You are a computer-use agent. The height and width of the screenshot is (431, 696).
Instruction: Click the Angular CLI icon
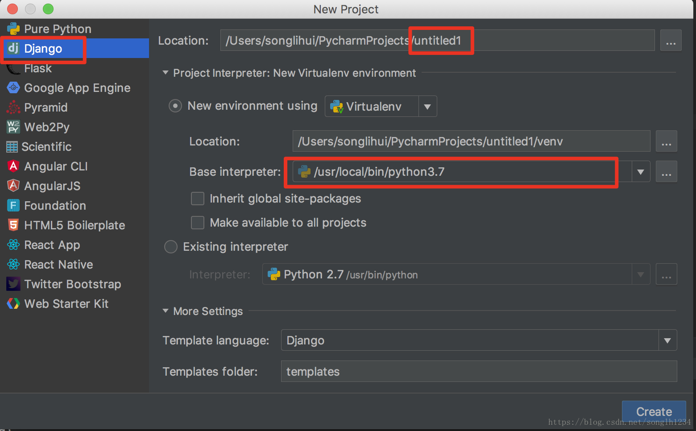tap(13, 166)
